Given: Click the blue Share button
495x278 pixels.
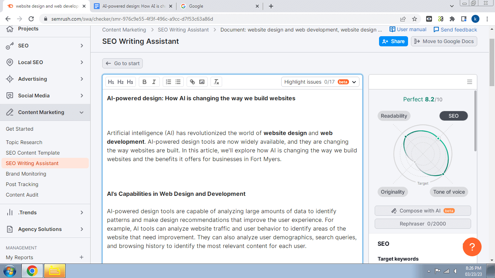Looking at the screenshot, I should pos(394,41).
